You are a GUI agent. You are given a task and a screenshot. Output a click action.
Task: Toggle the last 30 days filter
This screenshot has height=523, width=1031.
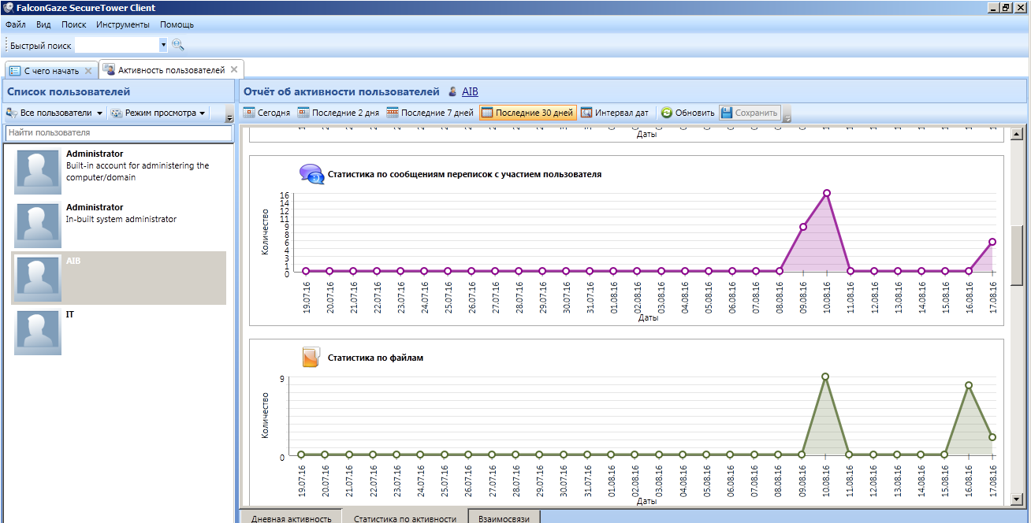pos(527,113)
